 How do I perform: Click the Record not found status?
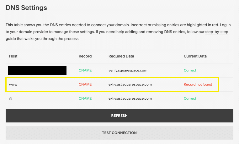coord(198,84)
